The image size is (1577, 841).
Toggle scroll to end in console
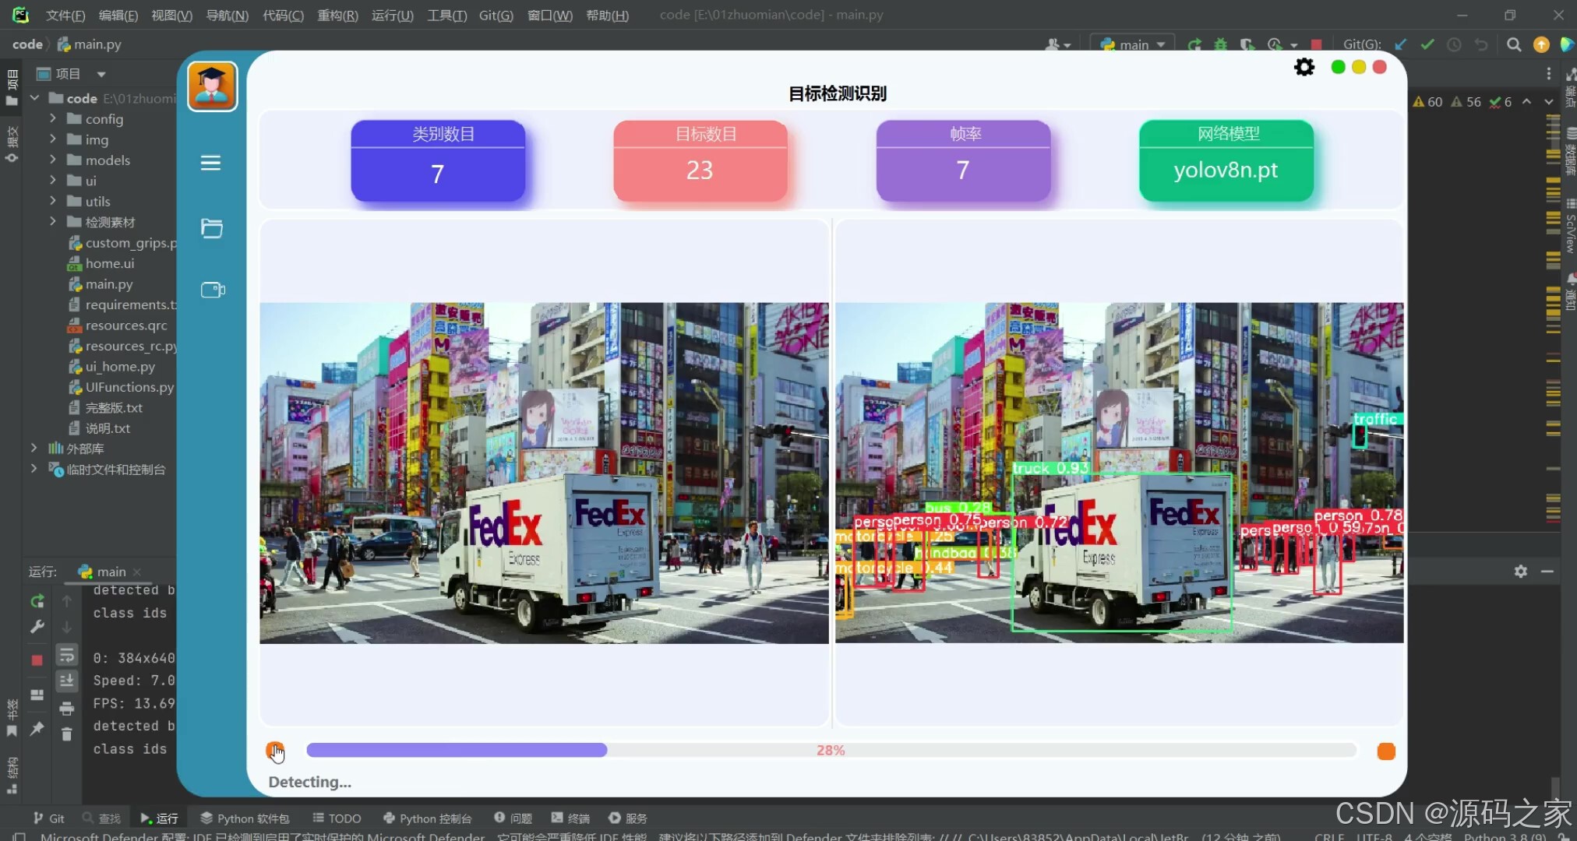(67, 681)
